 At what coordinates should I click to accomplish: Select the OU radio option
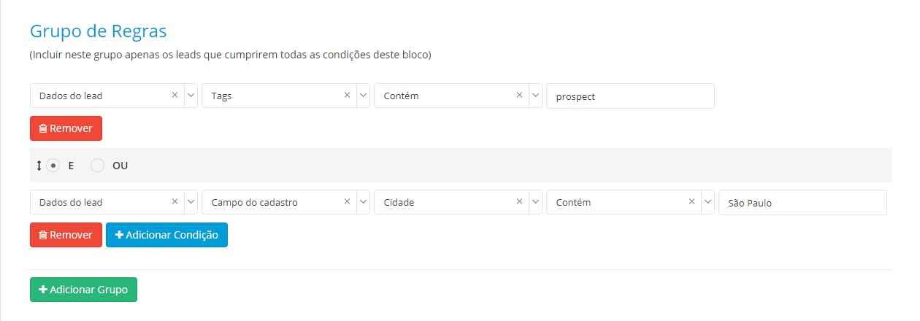point(97,166)
